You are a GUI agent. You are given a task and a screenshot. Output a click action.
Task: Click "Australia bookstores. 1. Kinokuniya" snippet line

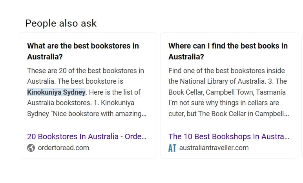click(80, 103)
